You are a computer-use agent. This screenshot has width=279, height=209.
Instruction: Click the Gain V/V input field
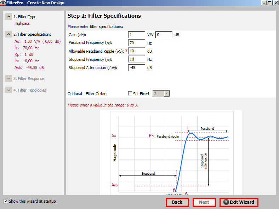click(136, 35)
